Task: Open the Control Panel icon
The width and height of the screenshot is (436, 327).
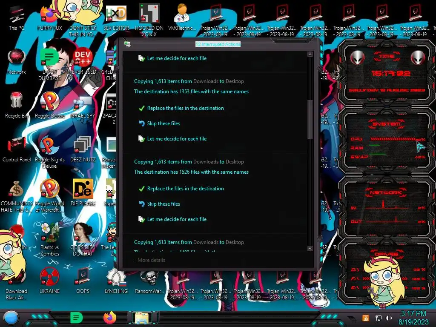Action: pyautogui.click(x=17, y=149)
